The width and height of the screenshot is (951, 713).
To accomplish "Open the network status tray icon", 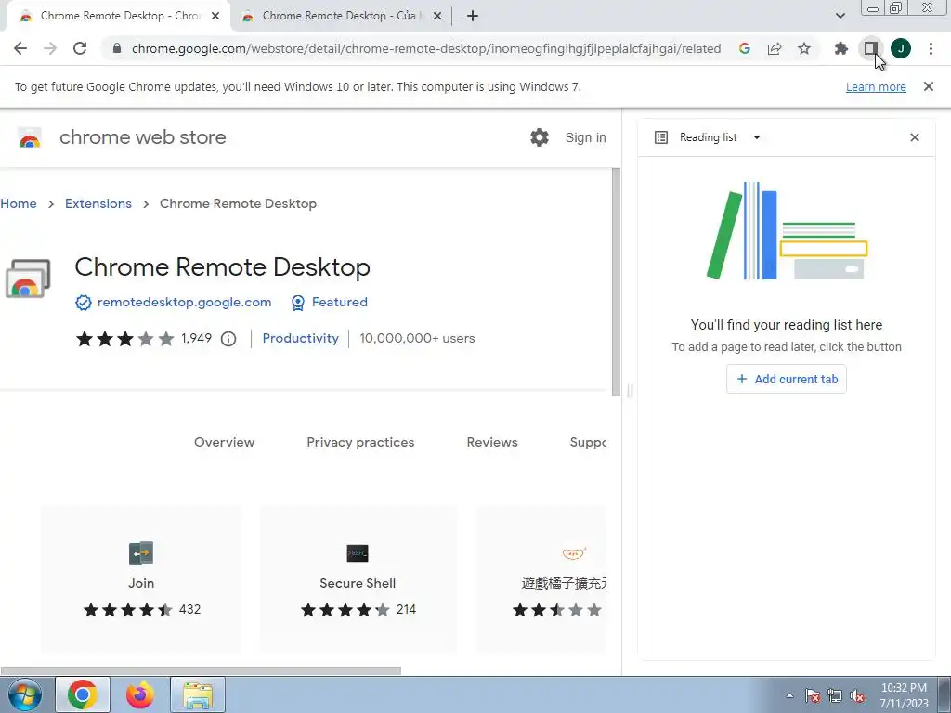I will [835, 695].
